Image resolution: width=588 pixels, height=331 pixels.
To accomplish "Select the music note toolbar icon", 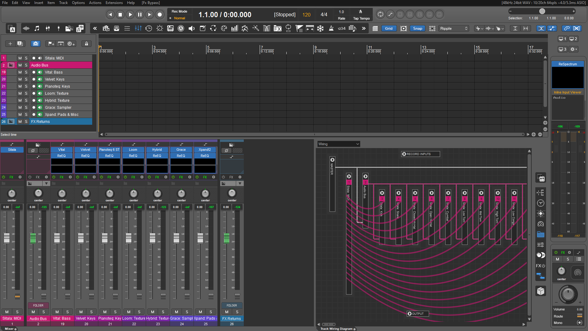I will click(37, 29).
